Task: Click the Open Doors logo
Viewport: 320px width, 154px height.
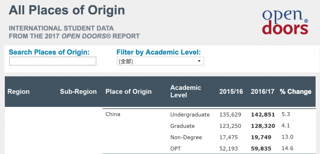Action: point(285,22)
